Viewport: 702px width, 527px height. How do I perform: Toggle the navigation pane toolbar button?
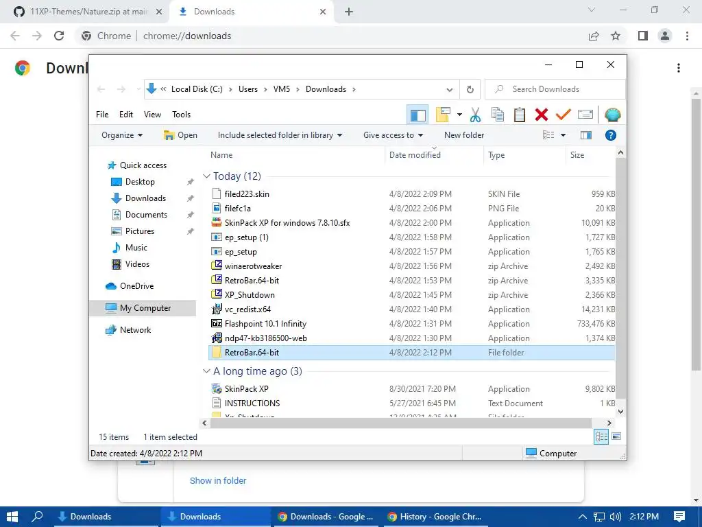click(x=417, y=115)
